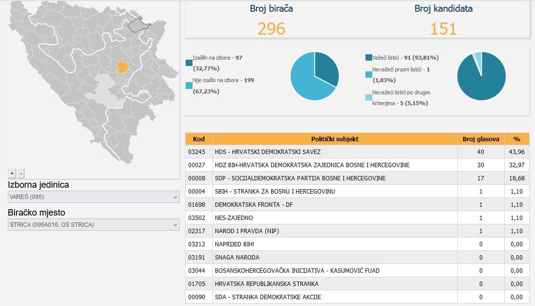Click party code 03502

pyautogui.click(x=196, y=218)
